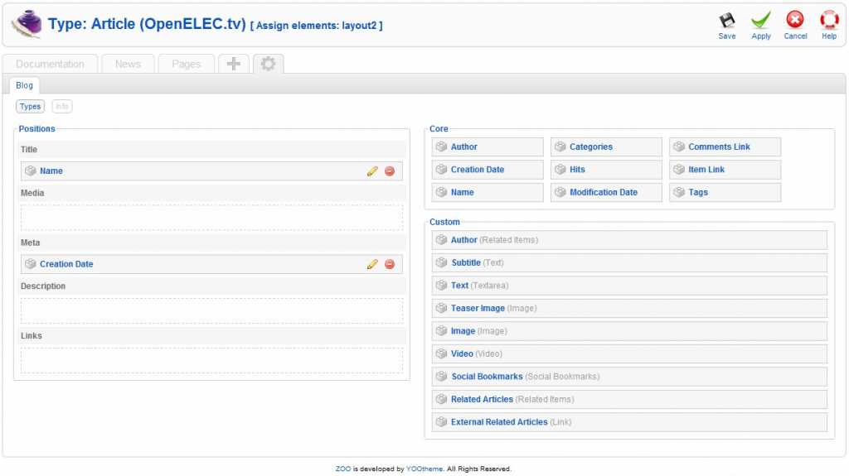Viewport: 849px width, 476px height.
Task: Switch to the Documentation tab
Action: tap(50, 64)
